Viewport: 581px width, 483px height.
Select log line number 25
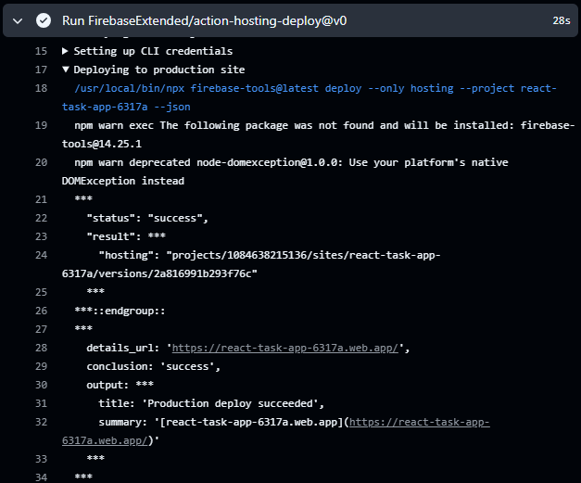click(x=41, y=292)
